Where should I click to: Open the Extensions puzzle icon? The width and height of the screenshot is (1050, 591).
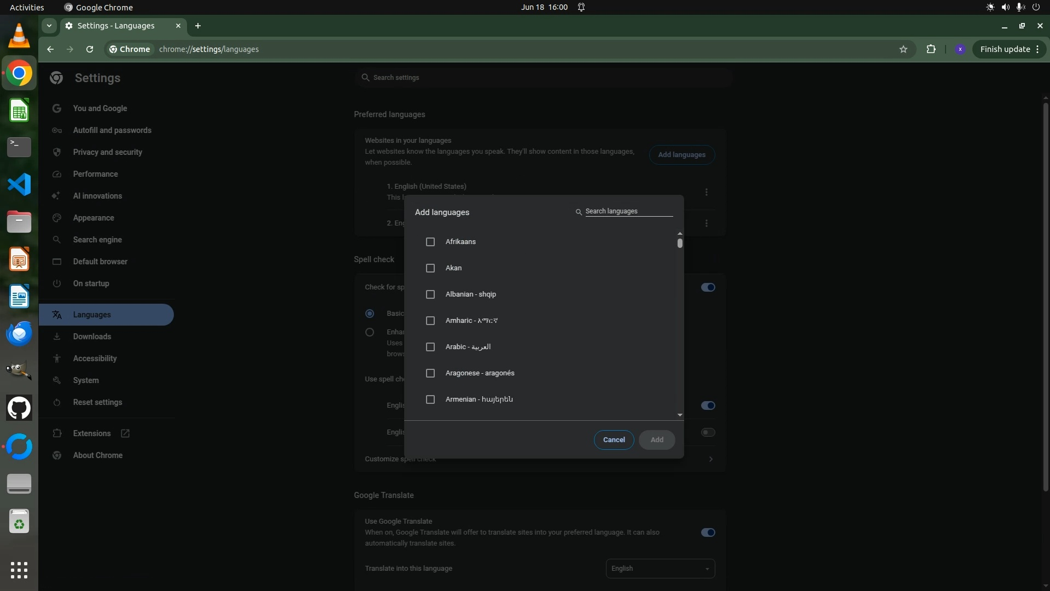click(x=931, y=49)
